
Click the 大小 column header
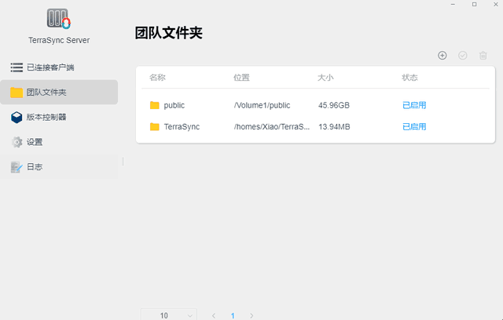click(325, 78)
